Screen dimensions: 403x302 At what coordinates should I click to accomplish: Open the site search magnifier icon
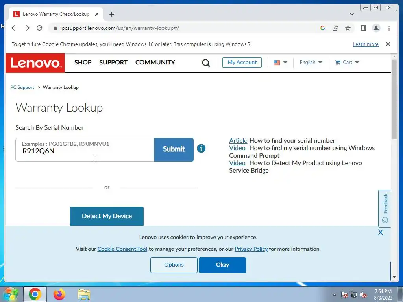point(205,63)
